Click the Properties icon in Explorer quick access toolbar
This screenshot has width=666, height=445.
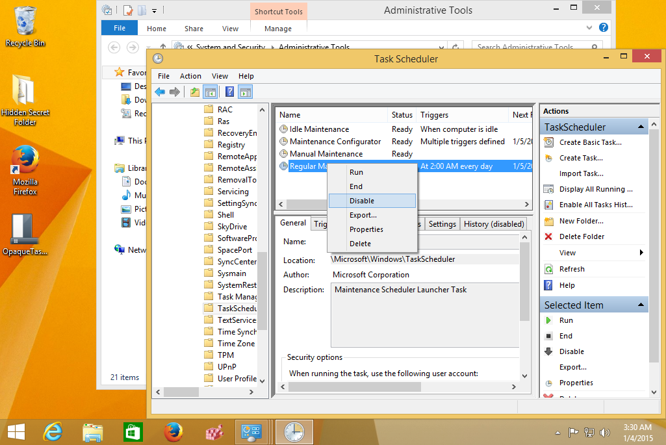coord(128,10)
